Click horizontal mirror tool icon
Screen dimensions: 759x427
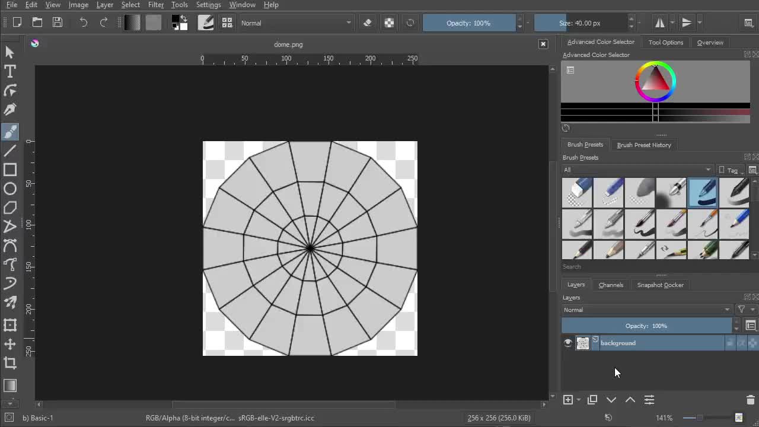[659, 23]
